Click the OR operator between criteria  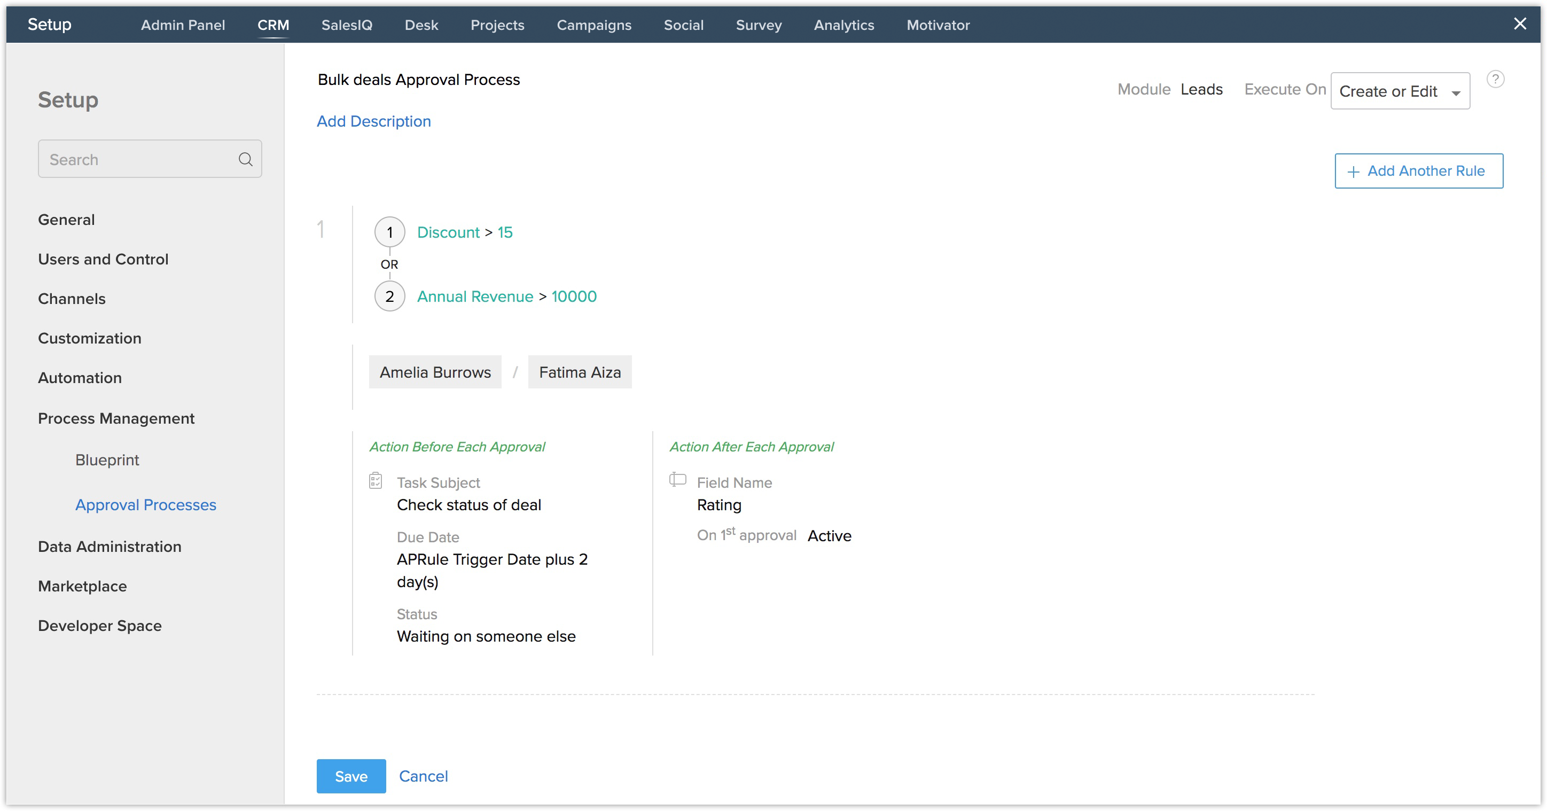(389, 264)
